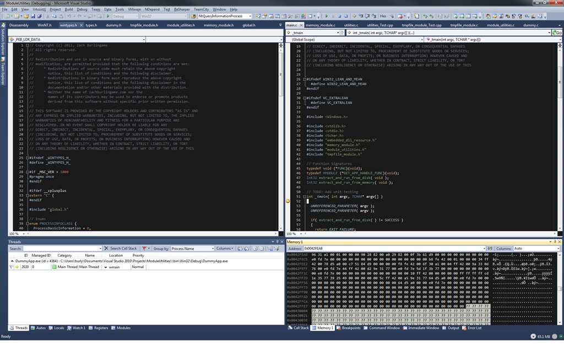This screenshot has height=352, width=564.
Task: Open the Debug menu
Action: 82,9
